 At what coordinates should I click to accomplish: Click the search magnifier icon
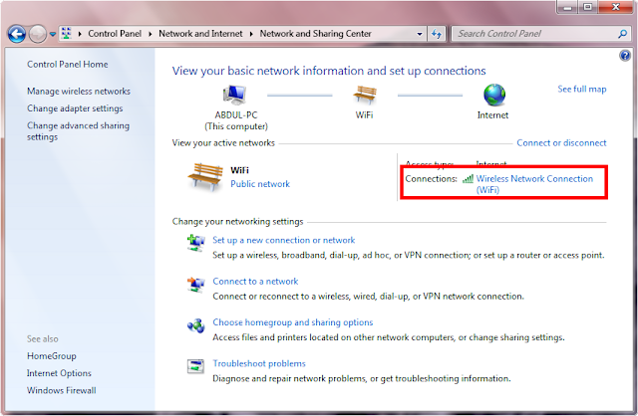click(622, 34)
